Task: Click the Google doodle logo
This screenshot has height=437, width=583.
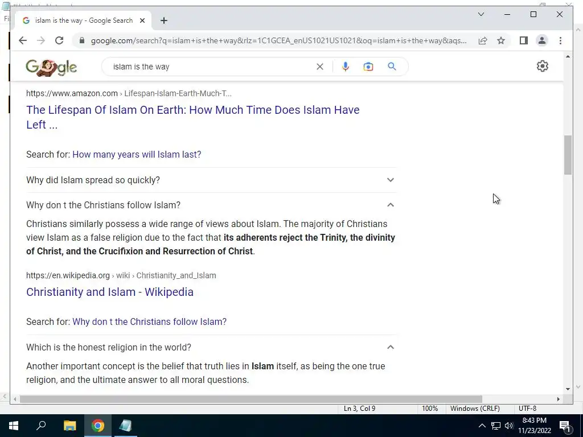Action: click(51, 68)
